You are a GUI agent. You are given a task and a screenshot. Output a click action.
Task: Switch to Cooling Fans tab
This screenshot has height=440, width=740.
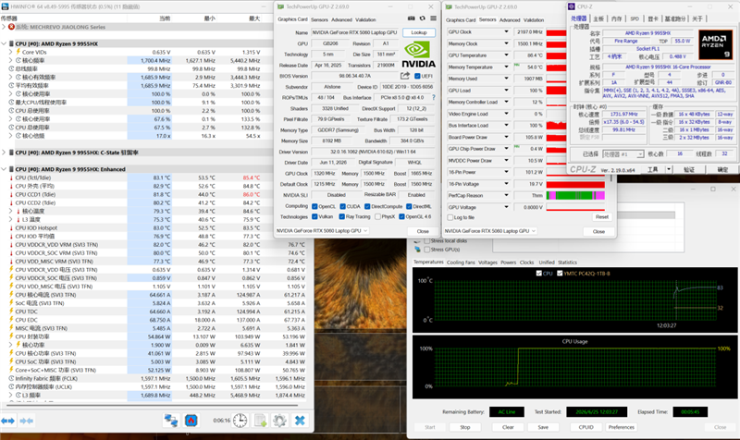(461, 263)
